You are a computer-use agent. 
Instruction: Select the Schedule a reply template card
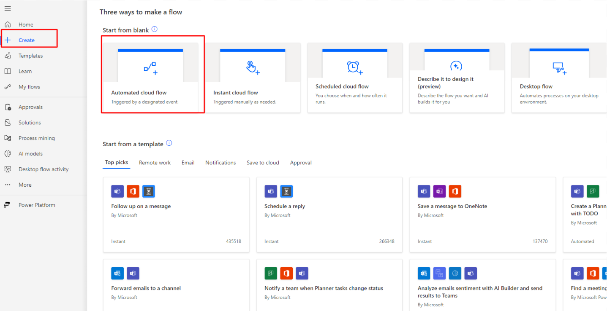pos(329,215)
